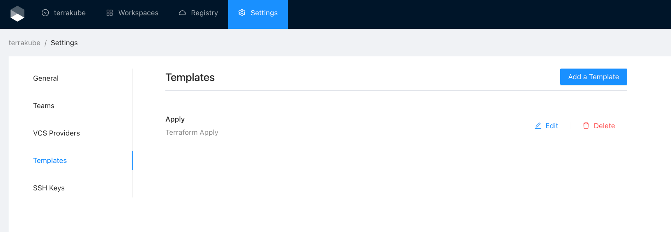Open the Registry menu item
This screenshot has height=232, width=671.
(204, 13)
